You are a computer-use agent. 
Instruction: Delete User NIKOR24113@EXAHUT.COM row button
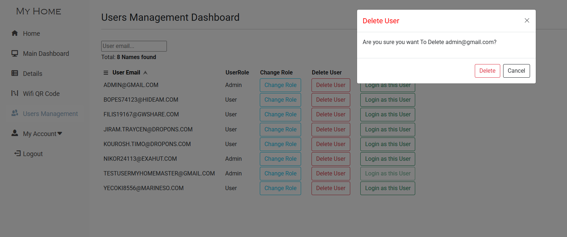click(331, 159)
